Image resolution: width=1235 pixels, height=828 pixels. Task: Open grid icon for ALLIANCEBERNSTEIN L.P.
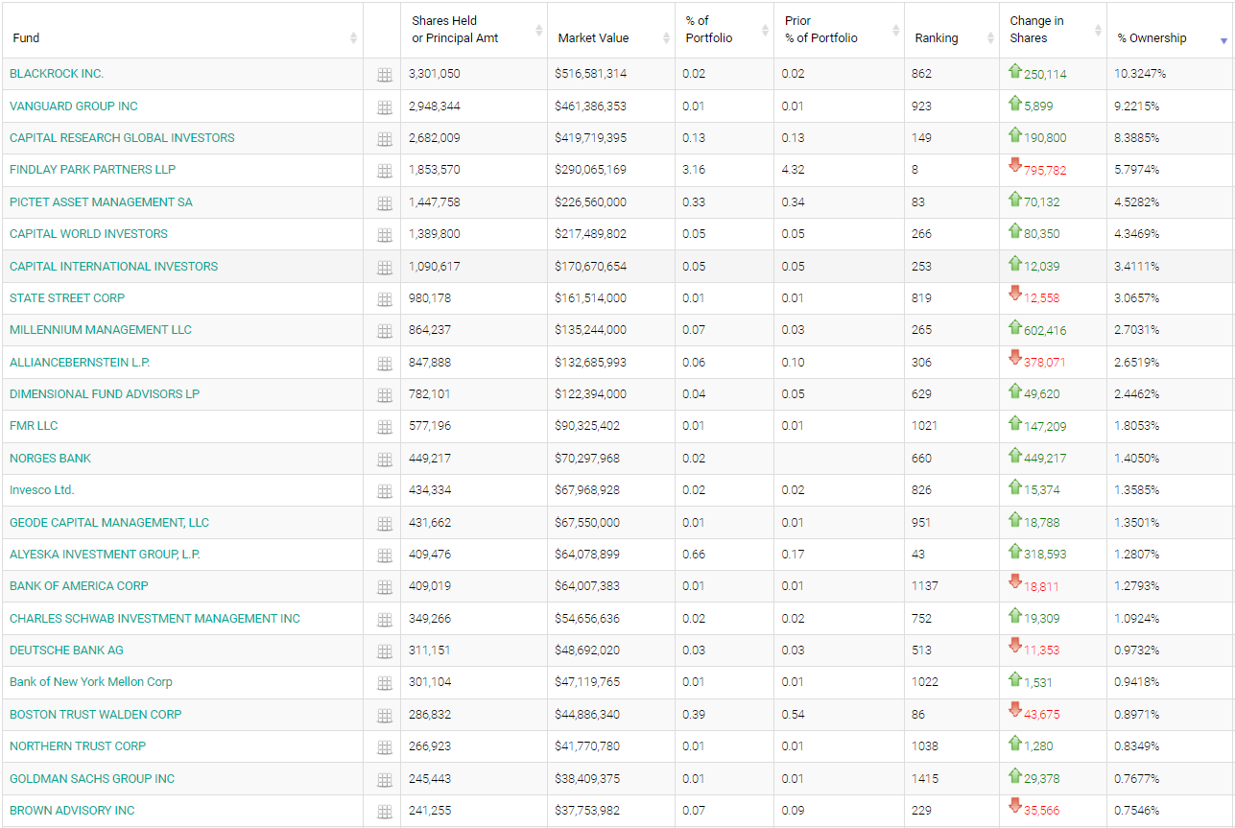[385, 364]
